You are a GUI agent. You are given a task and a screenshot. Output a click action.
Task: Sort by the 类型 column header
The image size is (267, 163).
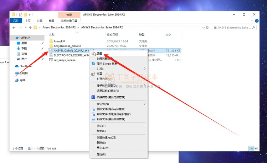pyautogui.click(x=142, y=34)
